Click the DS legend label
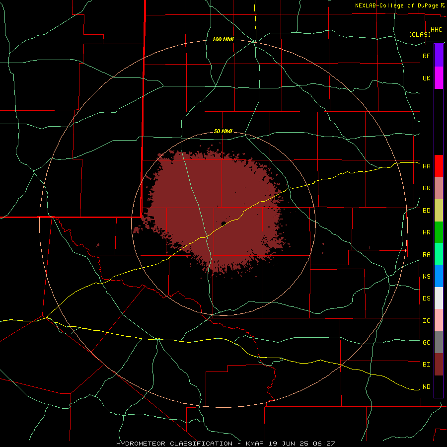Screen dimensions: 447x447 426,298
